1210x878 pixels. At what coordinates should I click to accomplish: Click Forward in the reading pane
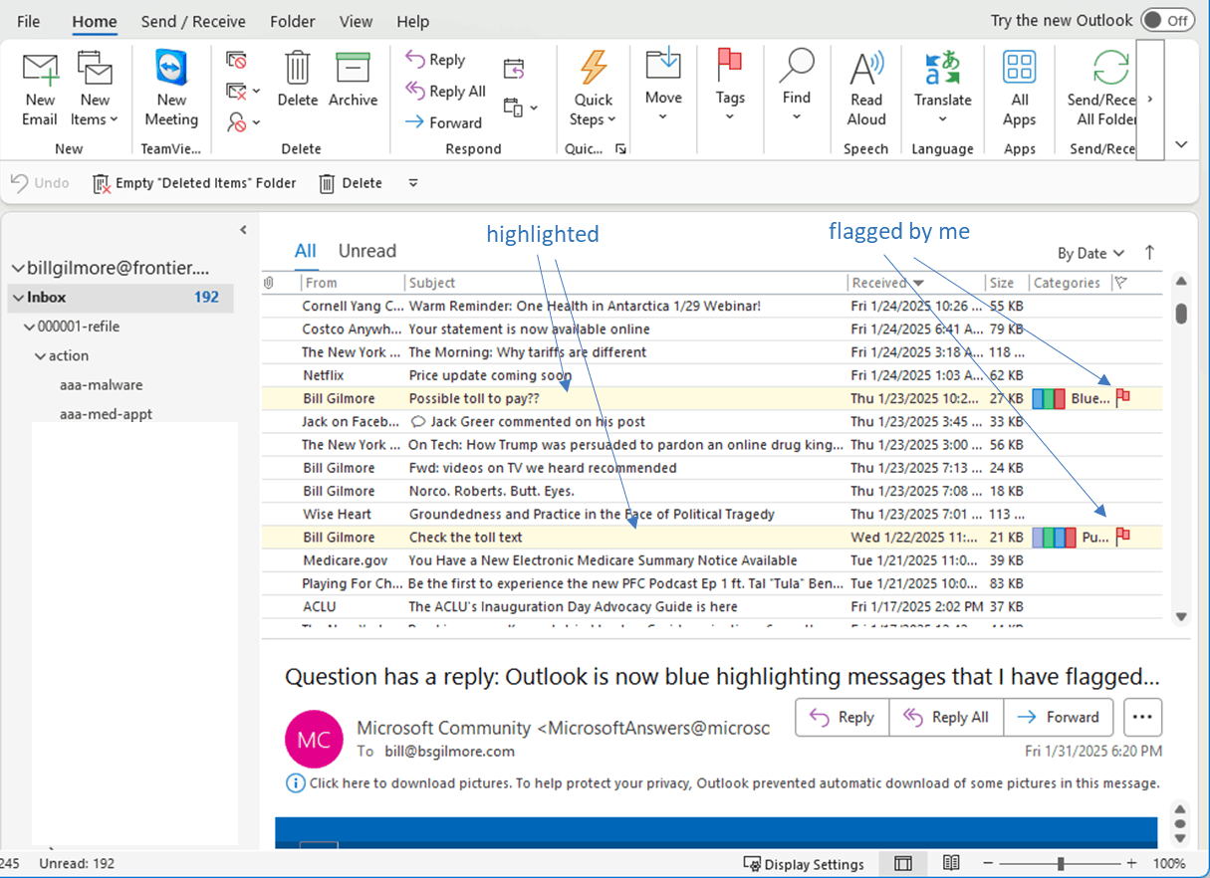tap(1059, 717)
